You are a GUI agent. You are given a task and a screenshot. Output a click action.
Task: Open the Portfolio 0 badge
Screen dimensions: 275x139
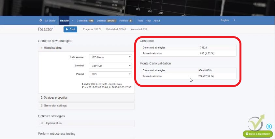point(130,21)
